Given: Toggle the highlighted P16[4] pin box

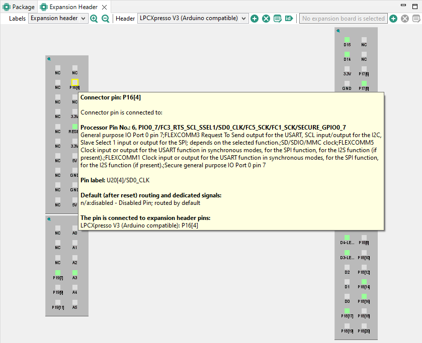Looking at the screenshot, I should 74,82.
